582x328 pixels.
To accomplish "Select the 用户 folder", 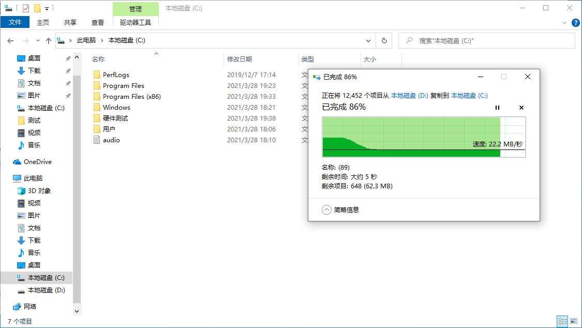I will point(109,129).
